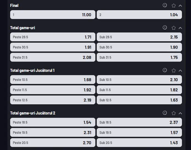Bet on Peste 11.5 at 1.92
This screenshot has width=191, height=150.
[52, 90]
